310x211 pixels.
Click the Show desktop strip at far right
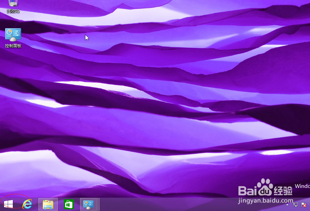(x=309, y=205)
